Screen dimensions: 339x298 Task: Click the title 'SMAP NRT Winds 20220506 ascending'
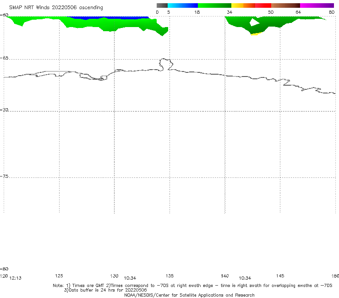pos(56,7)
